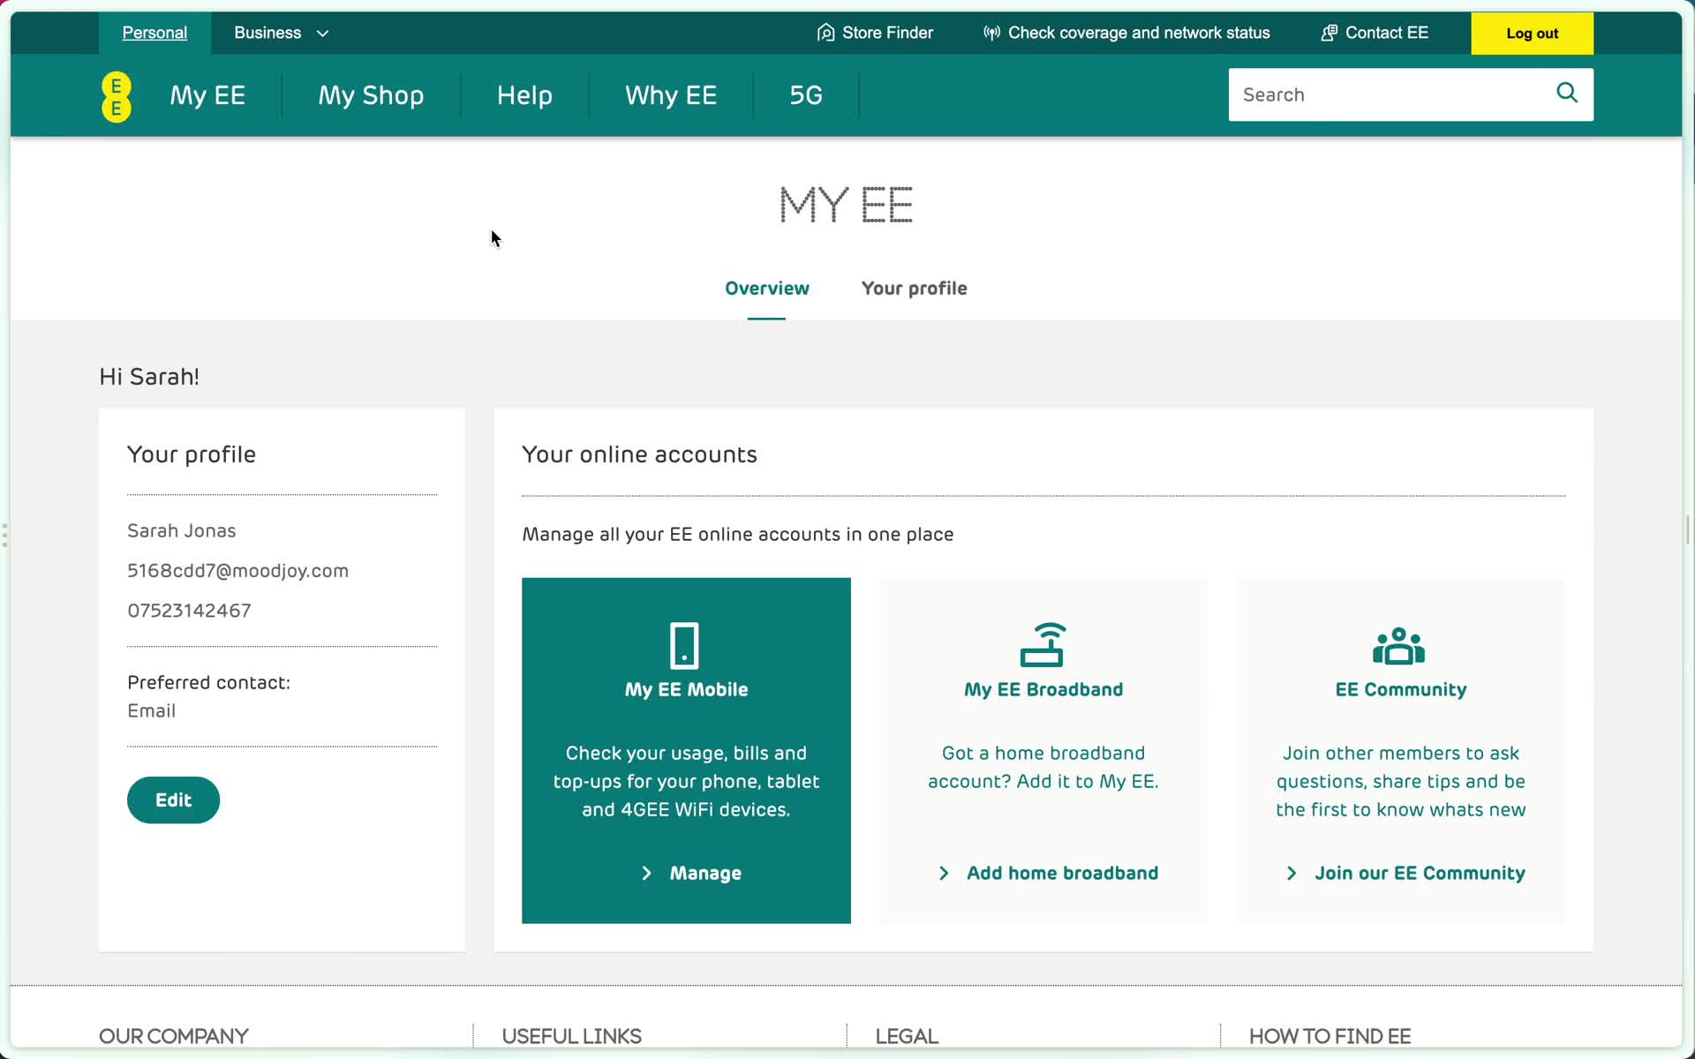The image size is (1695, 1059).
Task: Select the Personal tab
Action: (x=154, y=33)
